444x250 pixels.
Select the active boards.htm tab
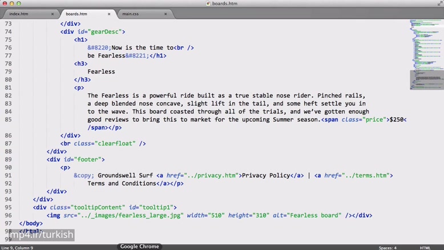(x=76, y=14)
